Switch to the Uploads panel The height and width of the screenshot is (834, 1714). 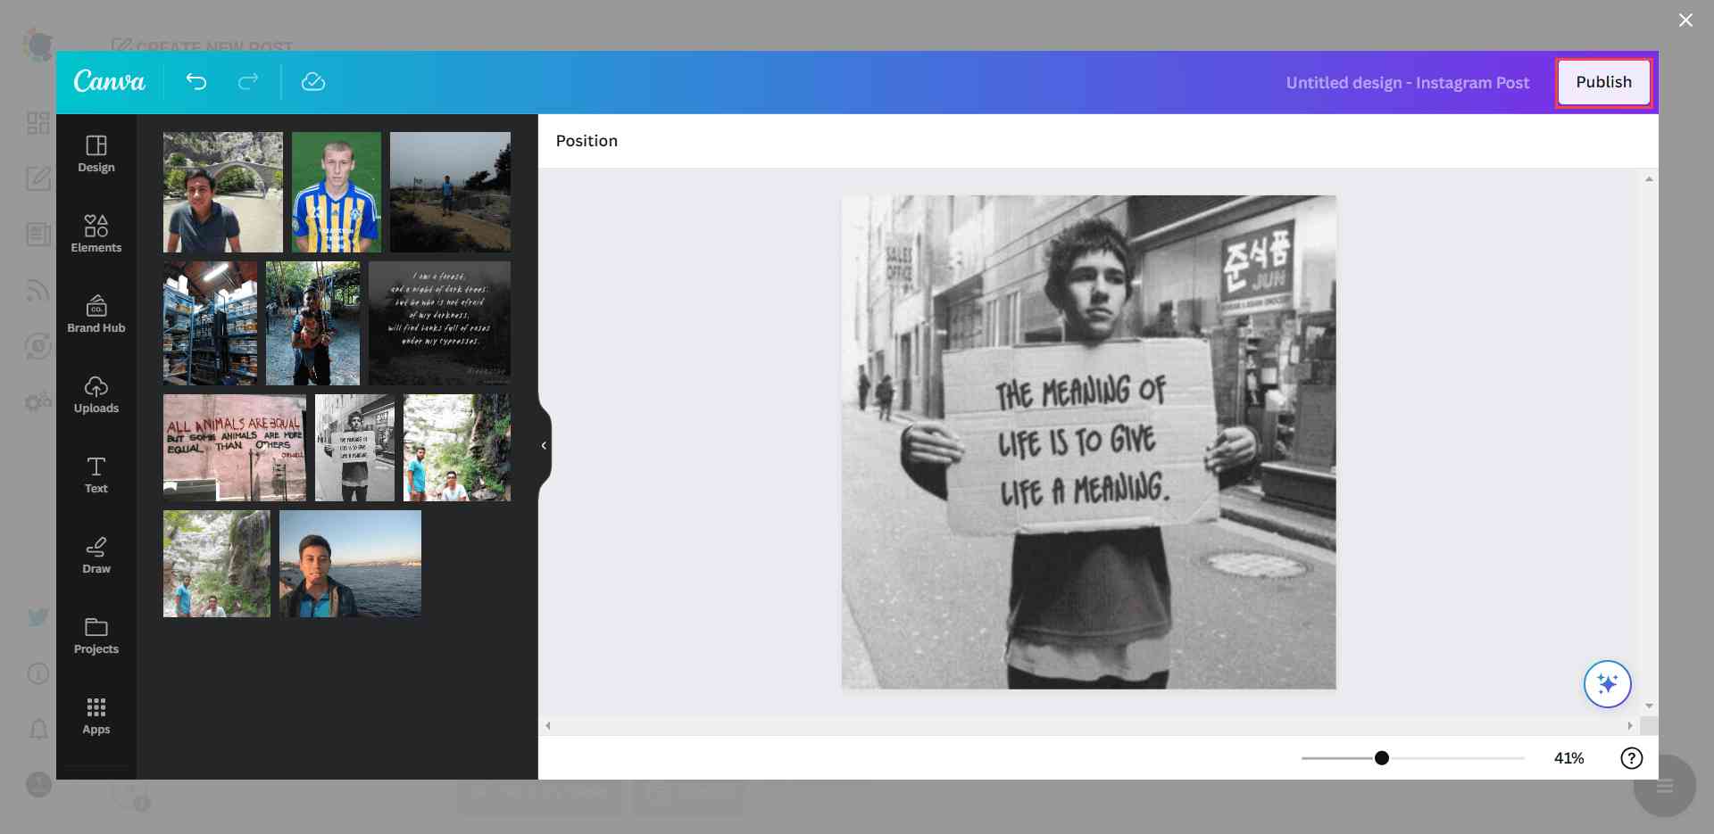point(96,395)
